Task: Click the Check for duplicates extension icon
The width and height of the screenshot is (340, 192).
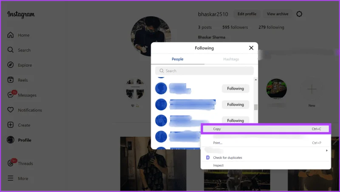Action: (x=208, y=158)
